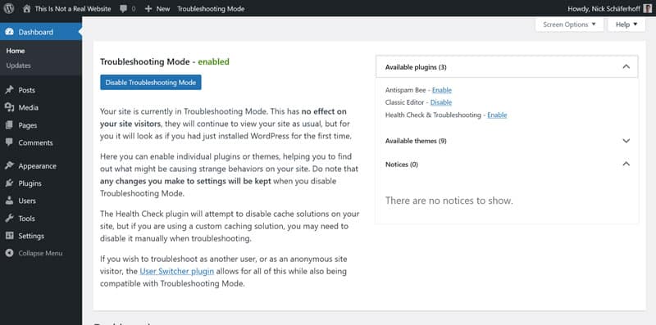656x325 pixels.
Task: Click Disable Troubleshooting Mode button
Action: pos(151,83)
